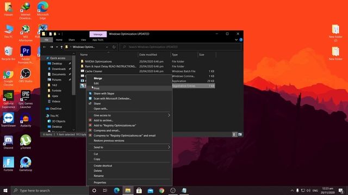Open Explorer help question mark icon
The width and height of the screenshot is (348, 195).
click(241, 40)
